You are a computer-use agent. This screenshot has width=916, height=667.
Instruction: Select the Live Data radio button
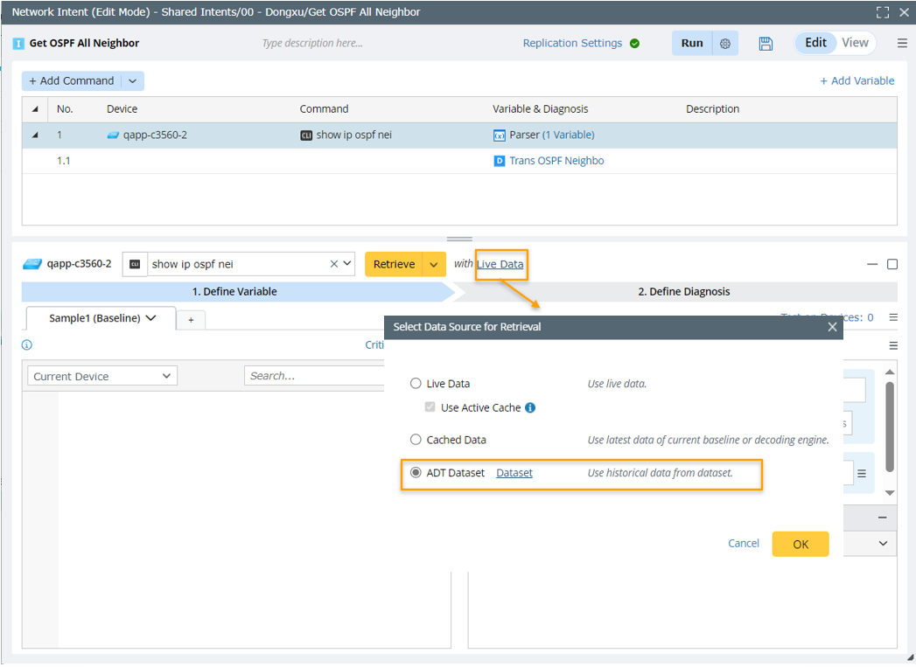416,384
